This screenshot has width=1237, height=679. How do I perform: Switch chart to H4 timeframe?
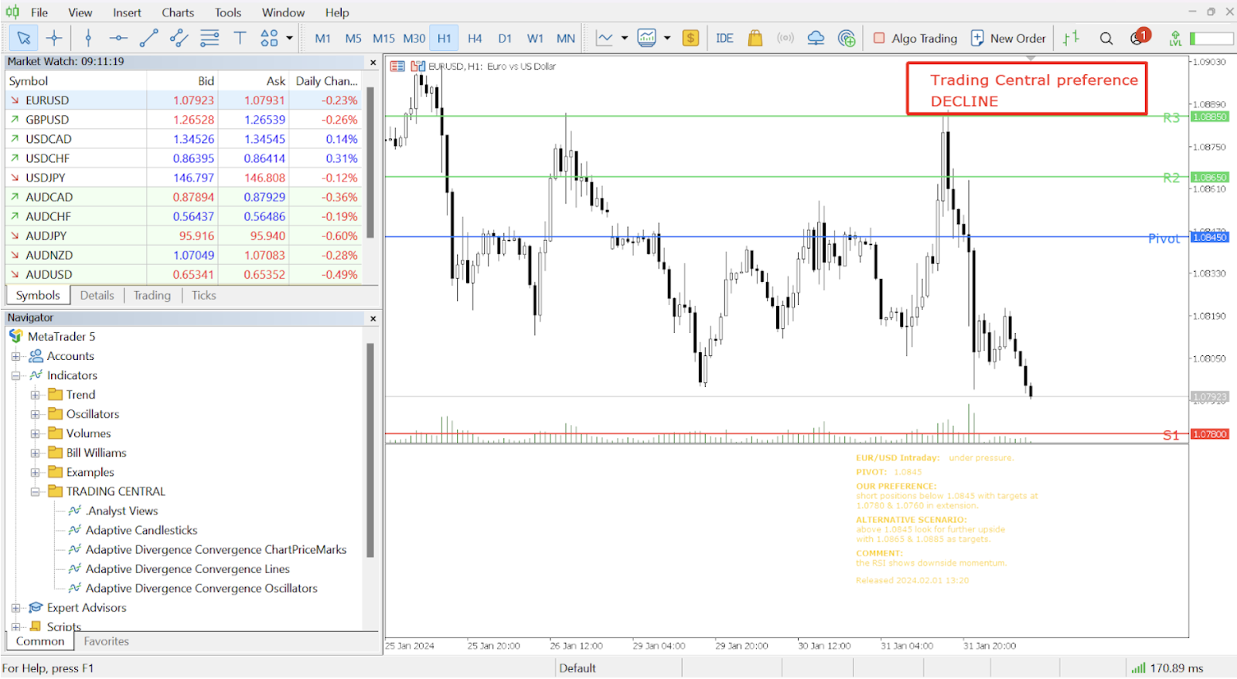[x=475, y=38]
